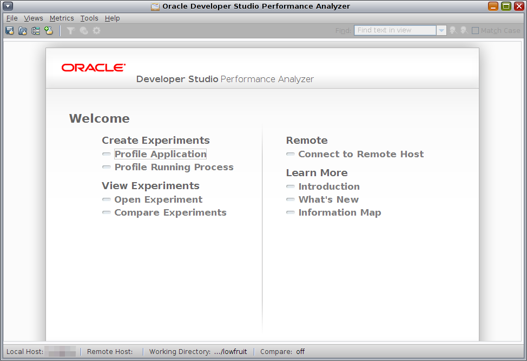Click the round globe-like toolbar icon

(84, 31)
